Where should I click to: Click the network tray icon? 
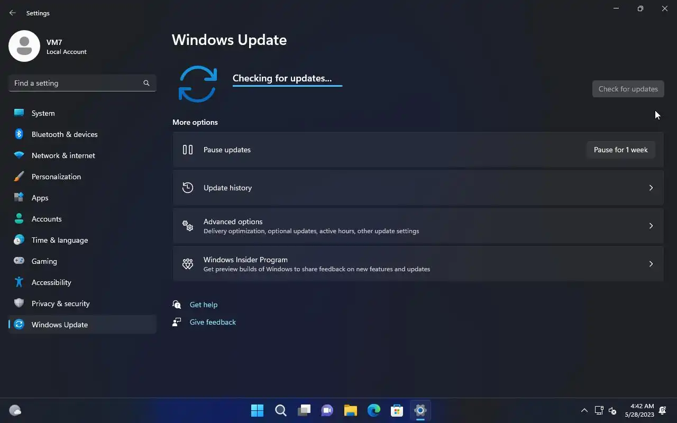[x=599, y=410]
